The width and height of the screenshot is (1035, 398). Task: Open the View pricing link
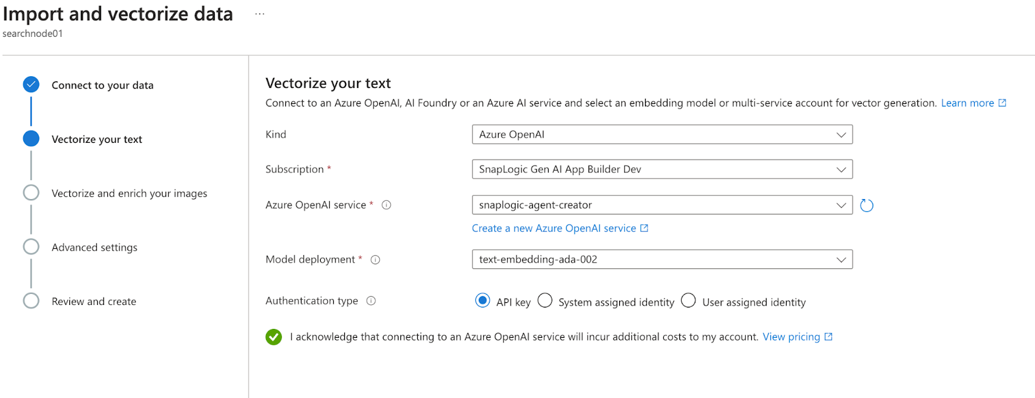[x=791, y=337]
